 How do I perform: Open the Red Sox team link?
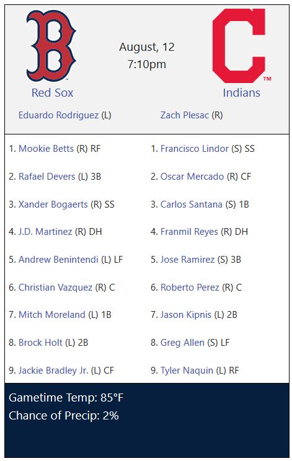pos(52,93)
